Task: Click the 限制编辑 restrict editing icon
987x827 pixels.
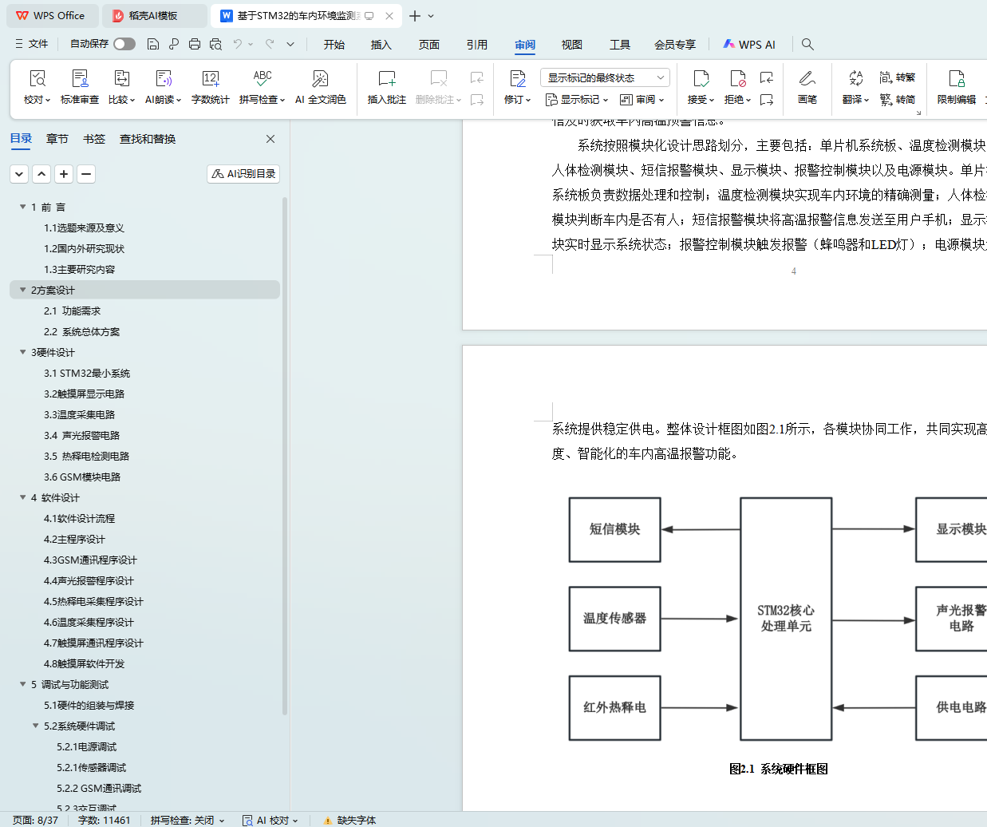Action: click(956, 79)
